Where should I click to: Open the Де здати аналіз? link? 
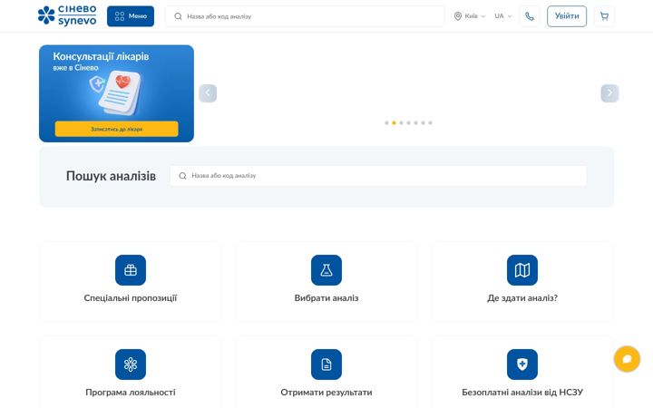point(522,298)
